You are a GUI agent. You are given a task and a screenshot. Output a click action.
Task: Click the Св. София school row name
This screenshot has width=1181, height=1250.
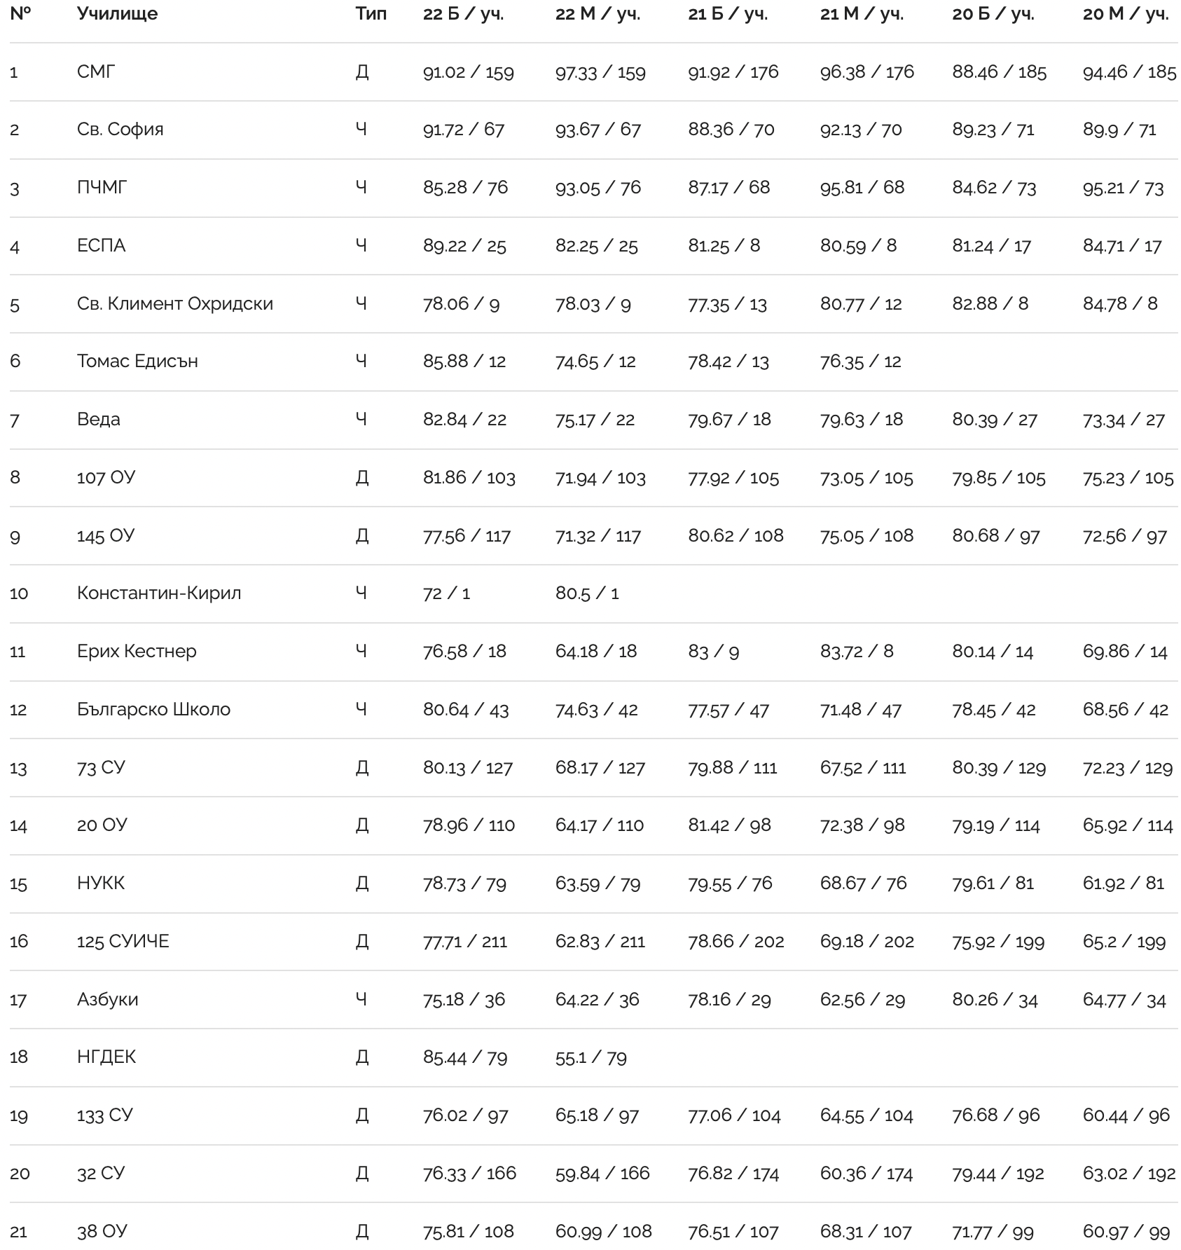120,130
